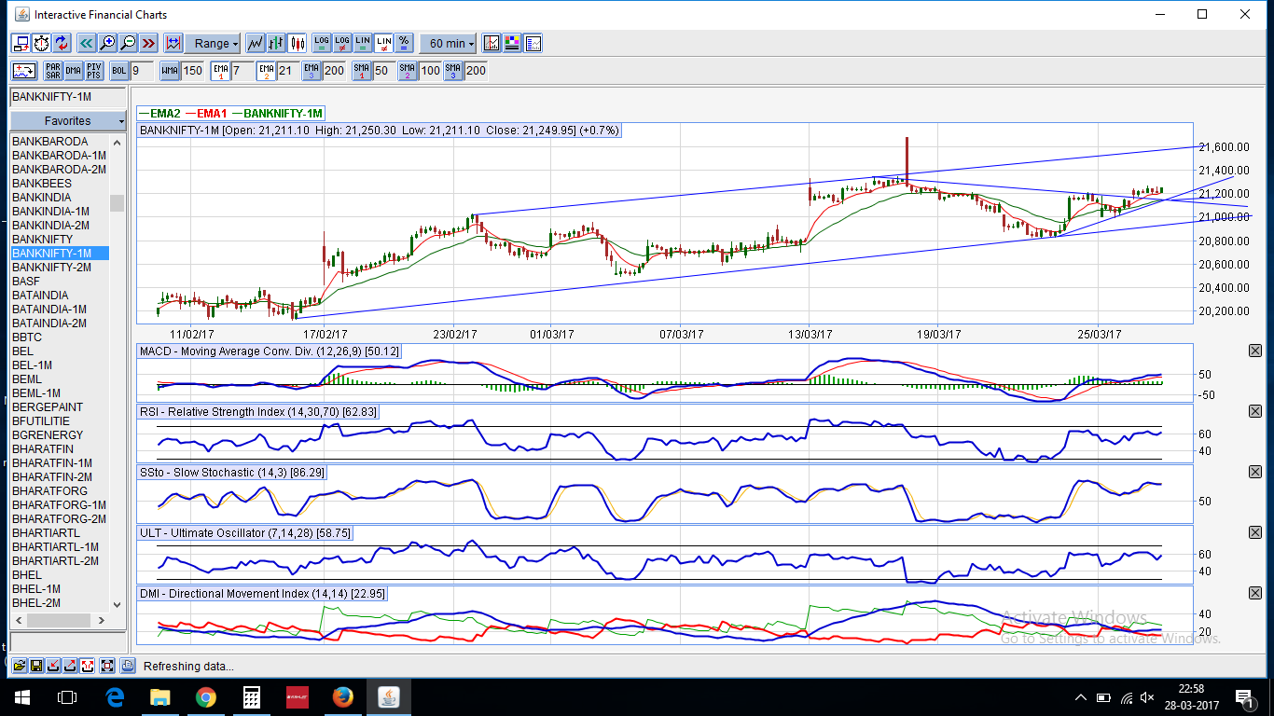The height and width of the screenshot is (716, 1274).
Task: Edit the SMA 2 period field showing 100
Action: 430,70
